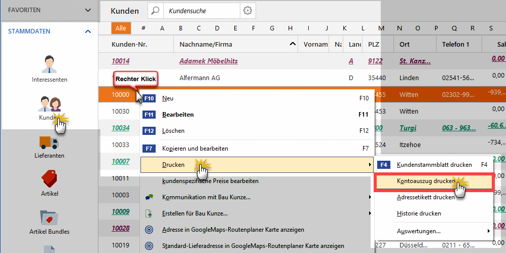Image resolution: width=506 pixels, height=253 pixels.
Task: Open customer number 10009 link
Action: pos(121,212)
